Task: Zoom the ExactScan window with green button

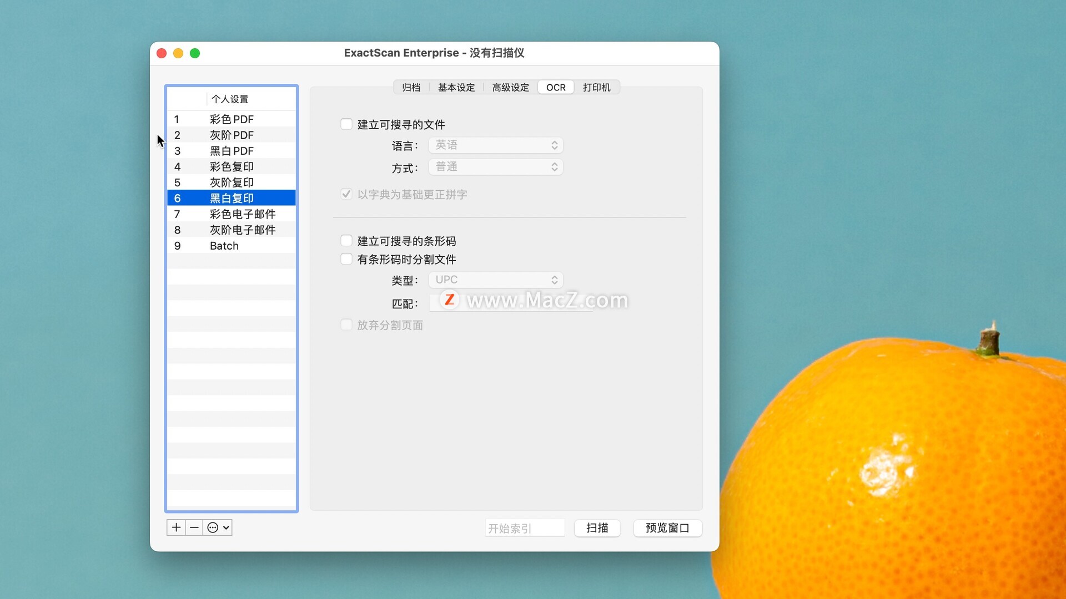Action: (x=195, y=53)
